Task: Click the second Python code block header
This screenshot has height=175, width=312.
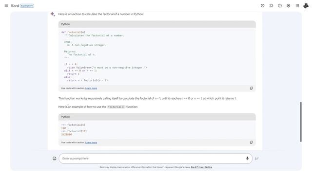Action: 157,117
